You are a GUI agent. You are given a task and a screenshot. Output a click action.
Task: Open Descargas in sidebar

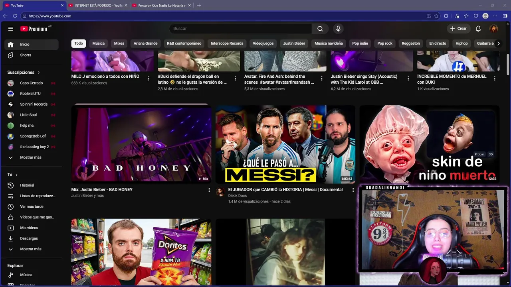tap(32, 238)
